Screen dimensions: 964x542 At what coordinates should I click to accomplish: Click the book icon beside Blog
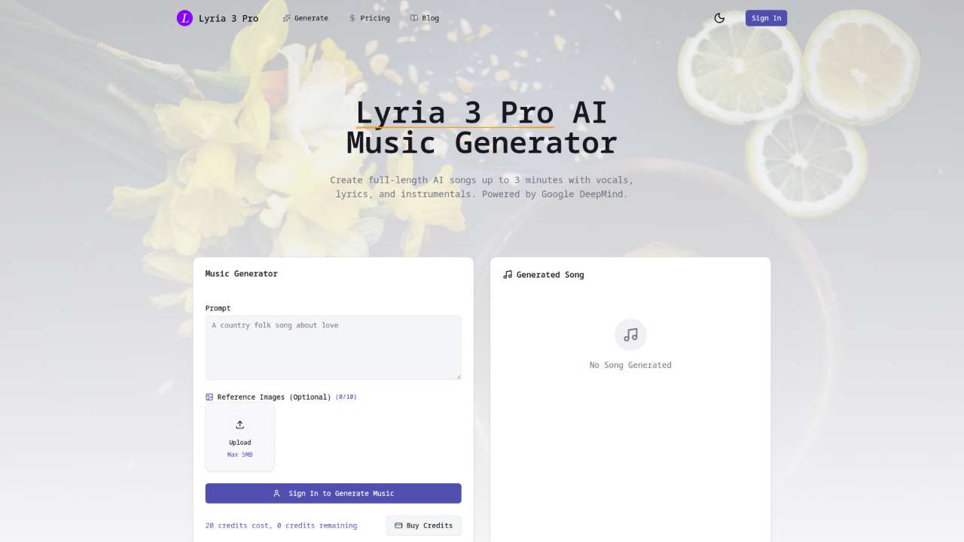(414, 18)
